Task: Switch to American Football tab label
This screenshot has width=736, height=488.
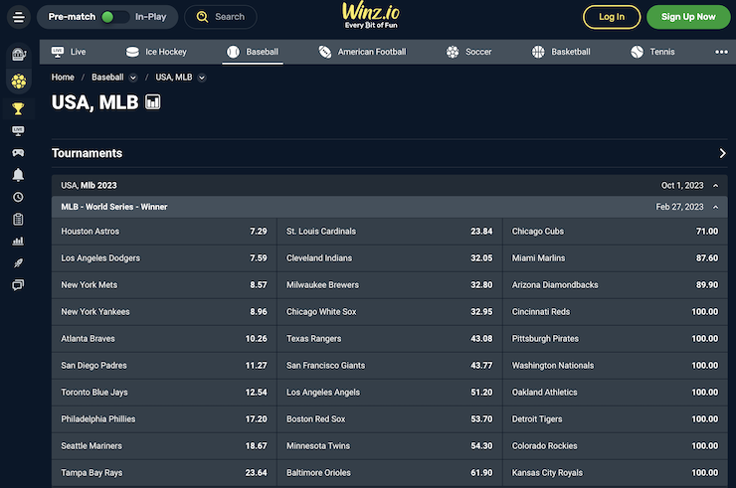Action: point(372,52)
